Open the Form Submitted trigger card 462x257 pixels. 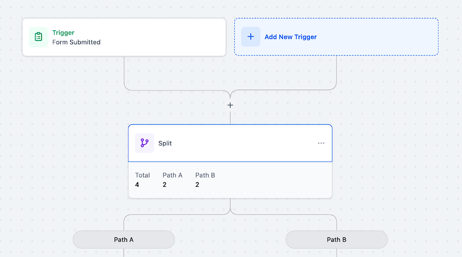pos(124,37)
